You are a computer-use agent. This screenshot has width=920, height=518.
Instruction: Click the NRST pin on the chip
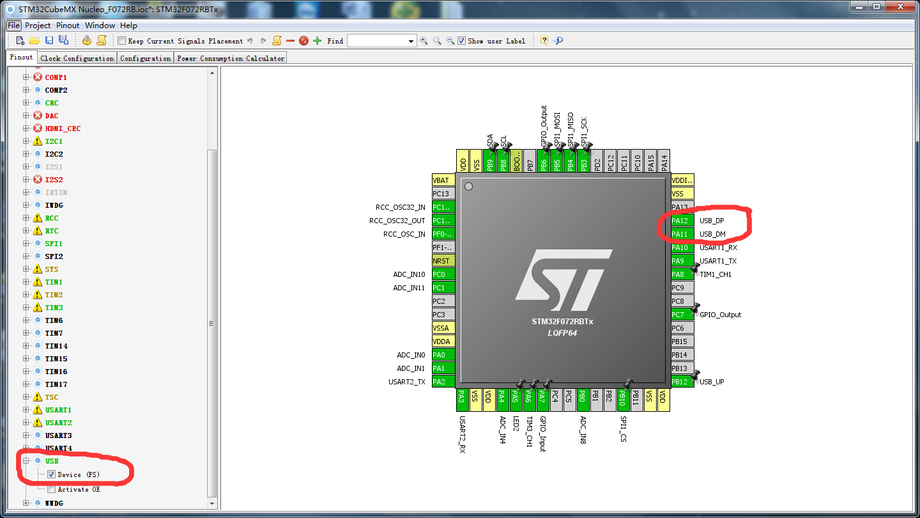pyautogui.click(x=443, y=261)
